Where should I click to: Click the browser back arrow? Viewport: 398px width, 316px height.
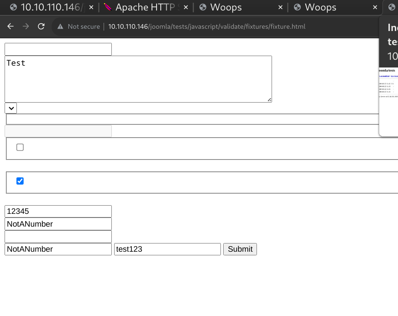coord(10,26)
